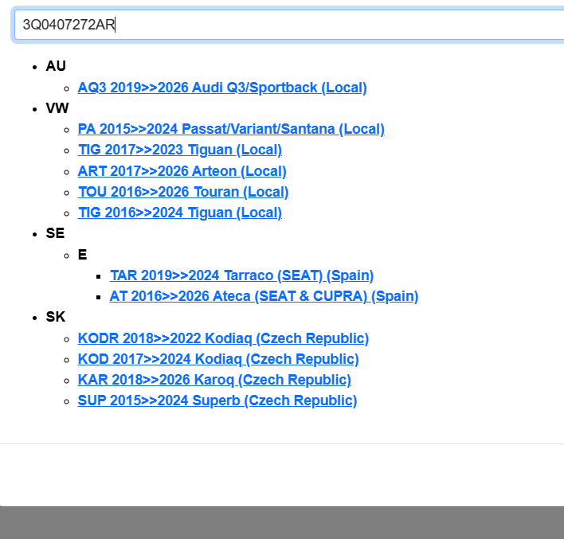Image resolution: width=564 pixels, height=539 pixels.
Task: Click the SK brand heading
Action: click(x=56, y=317)
